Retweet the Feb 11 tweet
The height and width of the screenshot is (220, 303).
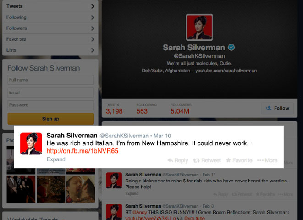[242, 194]
